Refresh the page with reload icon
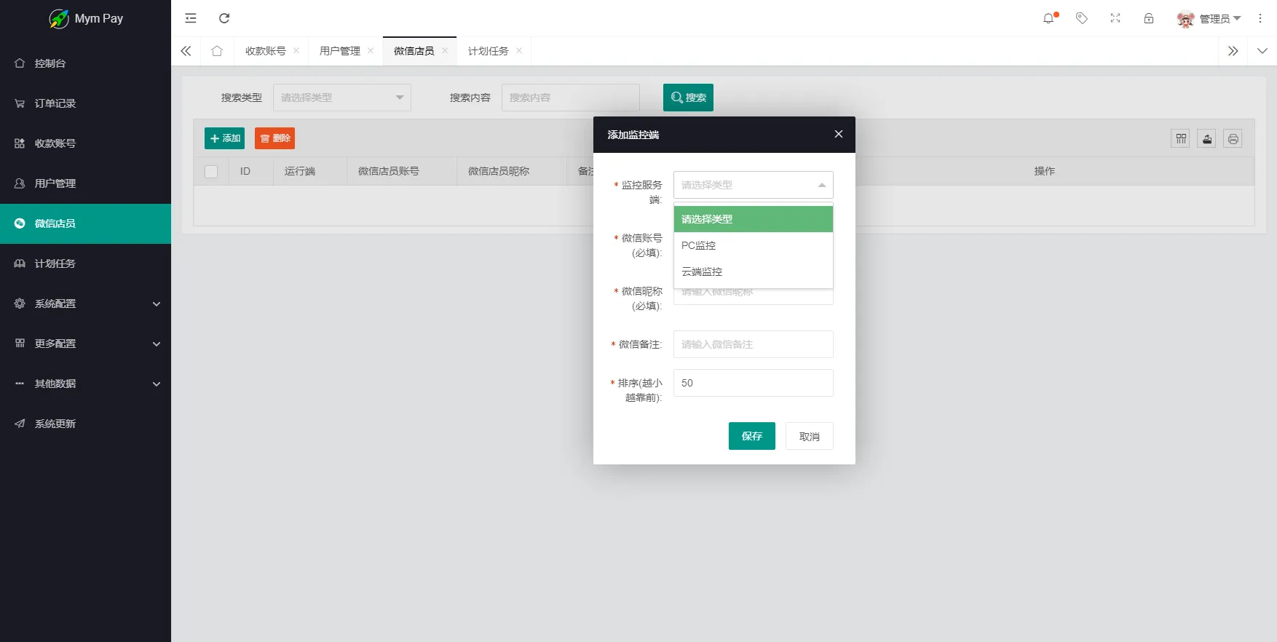 [224, 18]
